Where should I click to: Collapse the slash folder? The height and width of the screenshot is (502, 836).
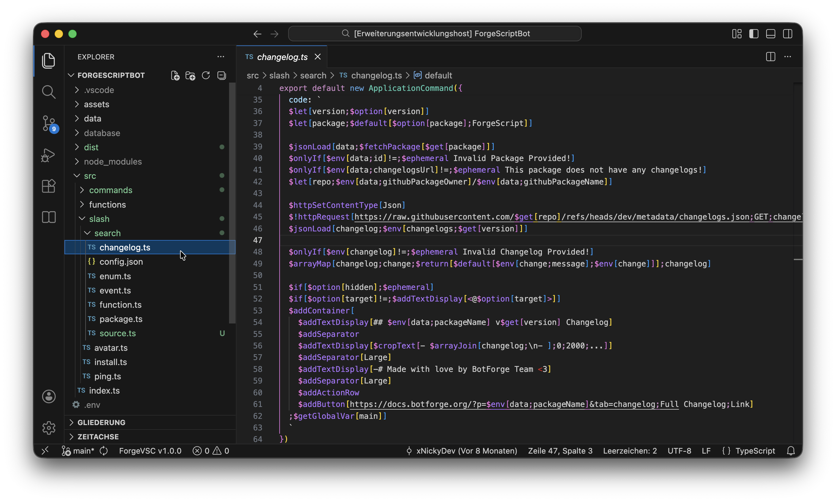click(x=99, y=219)
